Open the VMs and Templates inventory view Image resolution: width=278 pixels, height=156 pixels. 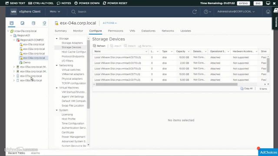coord(22,23)
